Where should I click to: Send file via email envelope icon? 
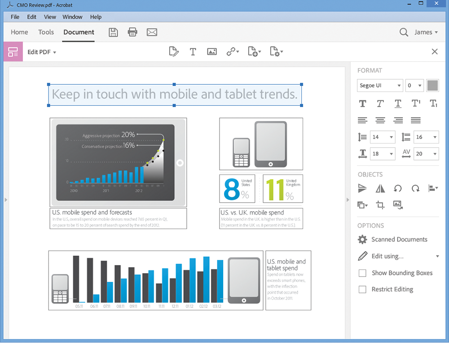coord(152,32)
